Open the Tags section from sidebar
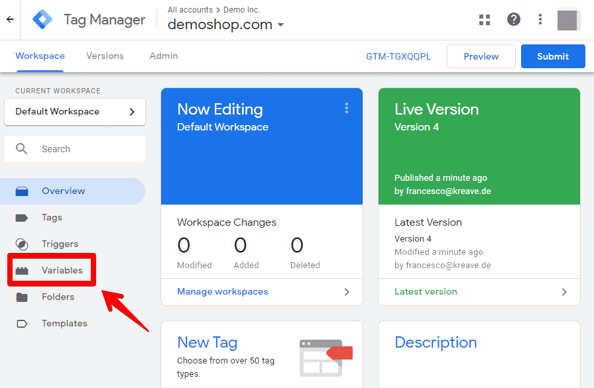The image size is (594, 388). [x=50, y=217]
